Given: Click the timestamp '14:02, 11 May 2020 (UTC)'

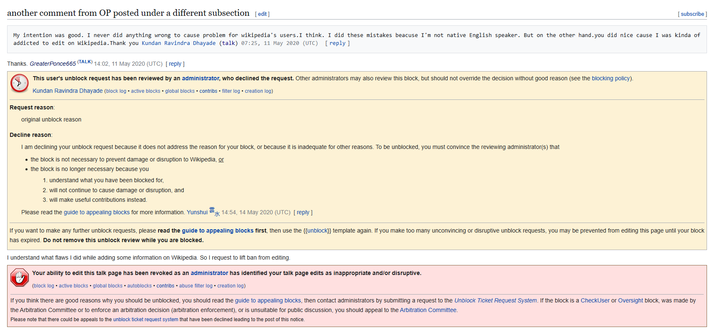Looking at the screenshot, I should (128, 64).
